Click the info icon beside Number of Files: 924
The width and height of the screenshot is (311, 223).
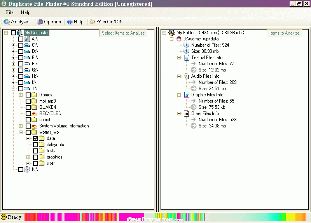click(x=186, y=45)
